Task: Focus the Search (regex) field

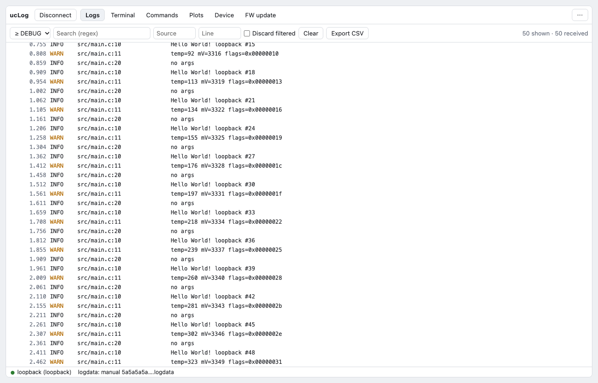Action: tap(102, 33)
